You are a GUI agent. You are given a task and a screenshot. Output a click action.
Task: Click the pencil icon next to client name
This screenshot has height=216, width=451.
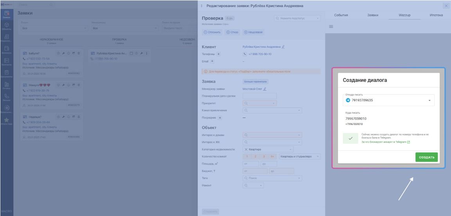(283, 46)
